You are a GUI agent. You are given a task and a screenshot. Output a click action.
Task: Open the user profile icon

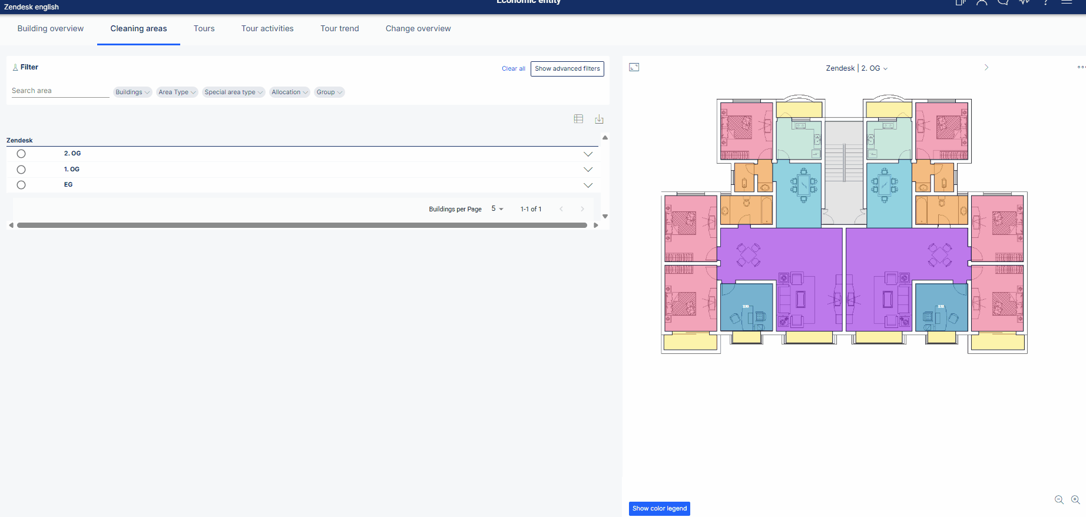point(982,2)
